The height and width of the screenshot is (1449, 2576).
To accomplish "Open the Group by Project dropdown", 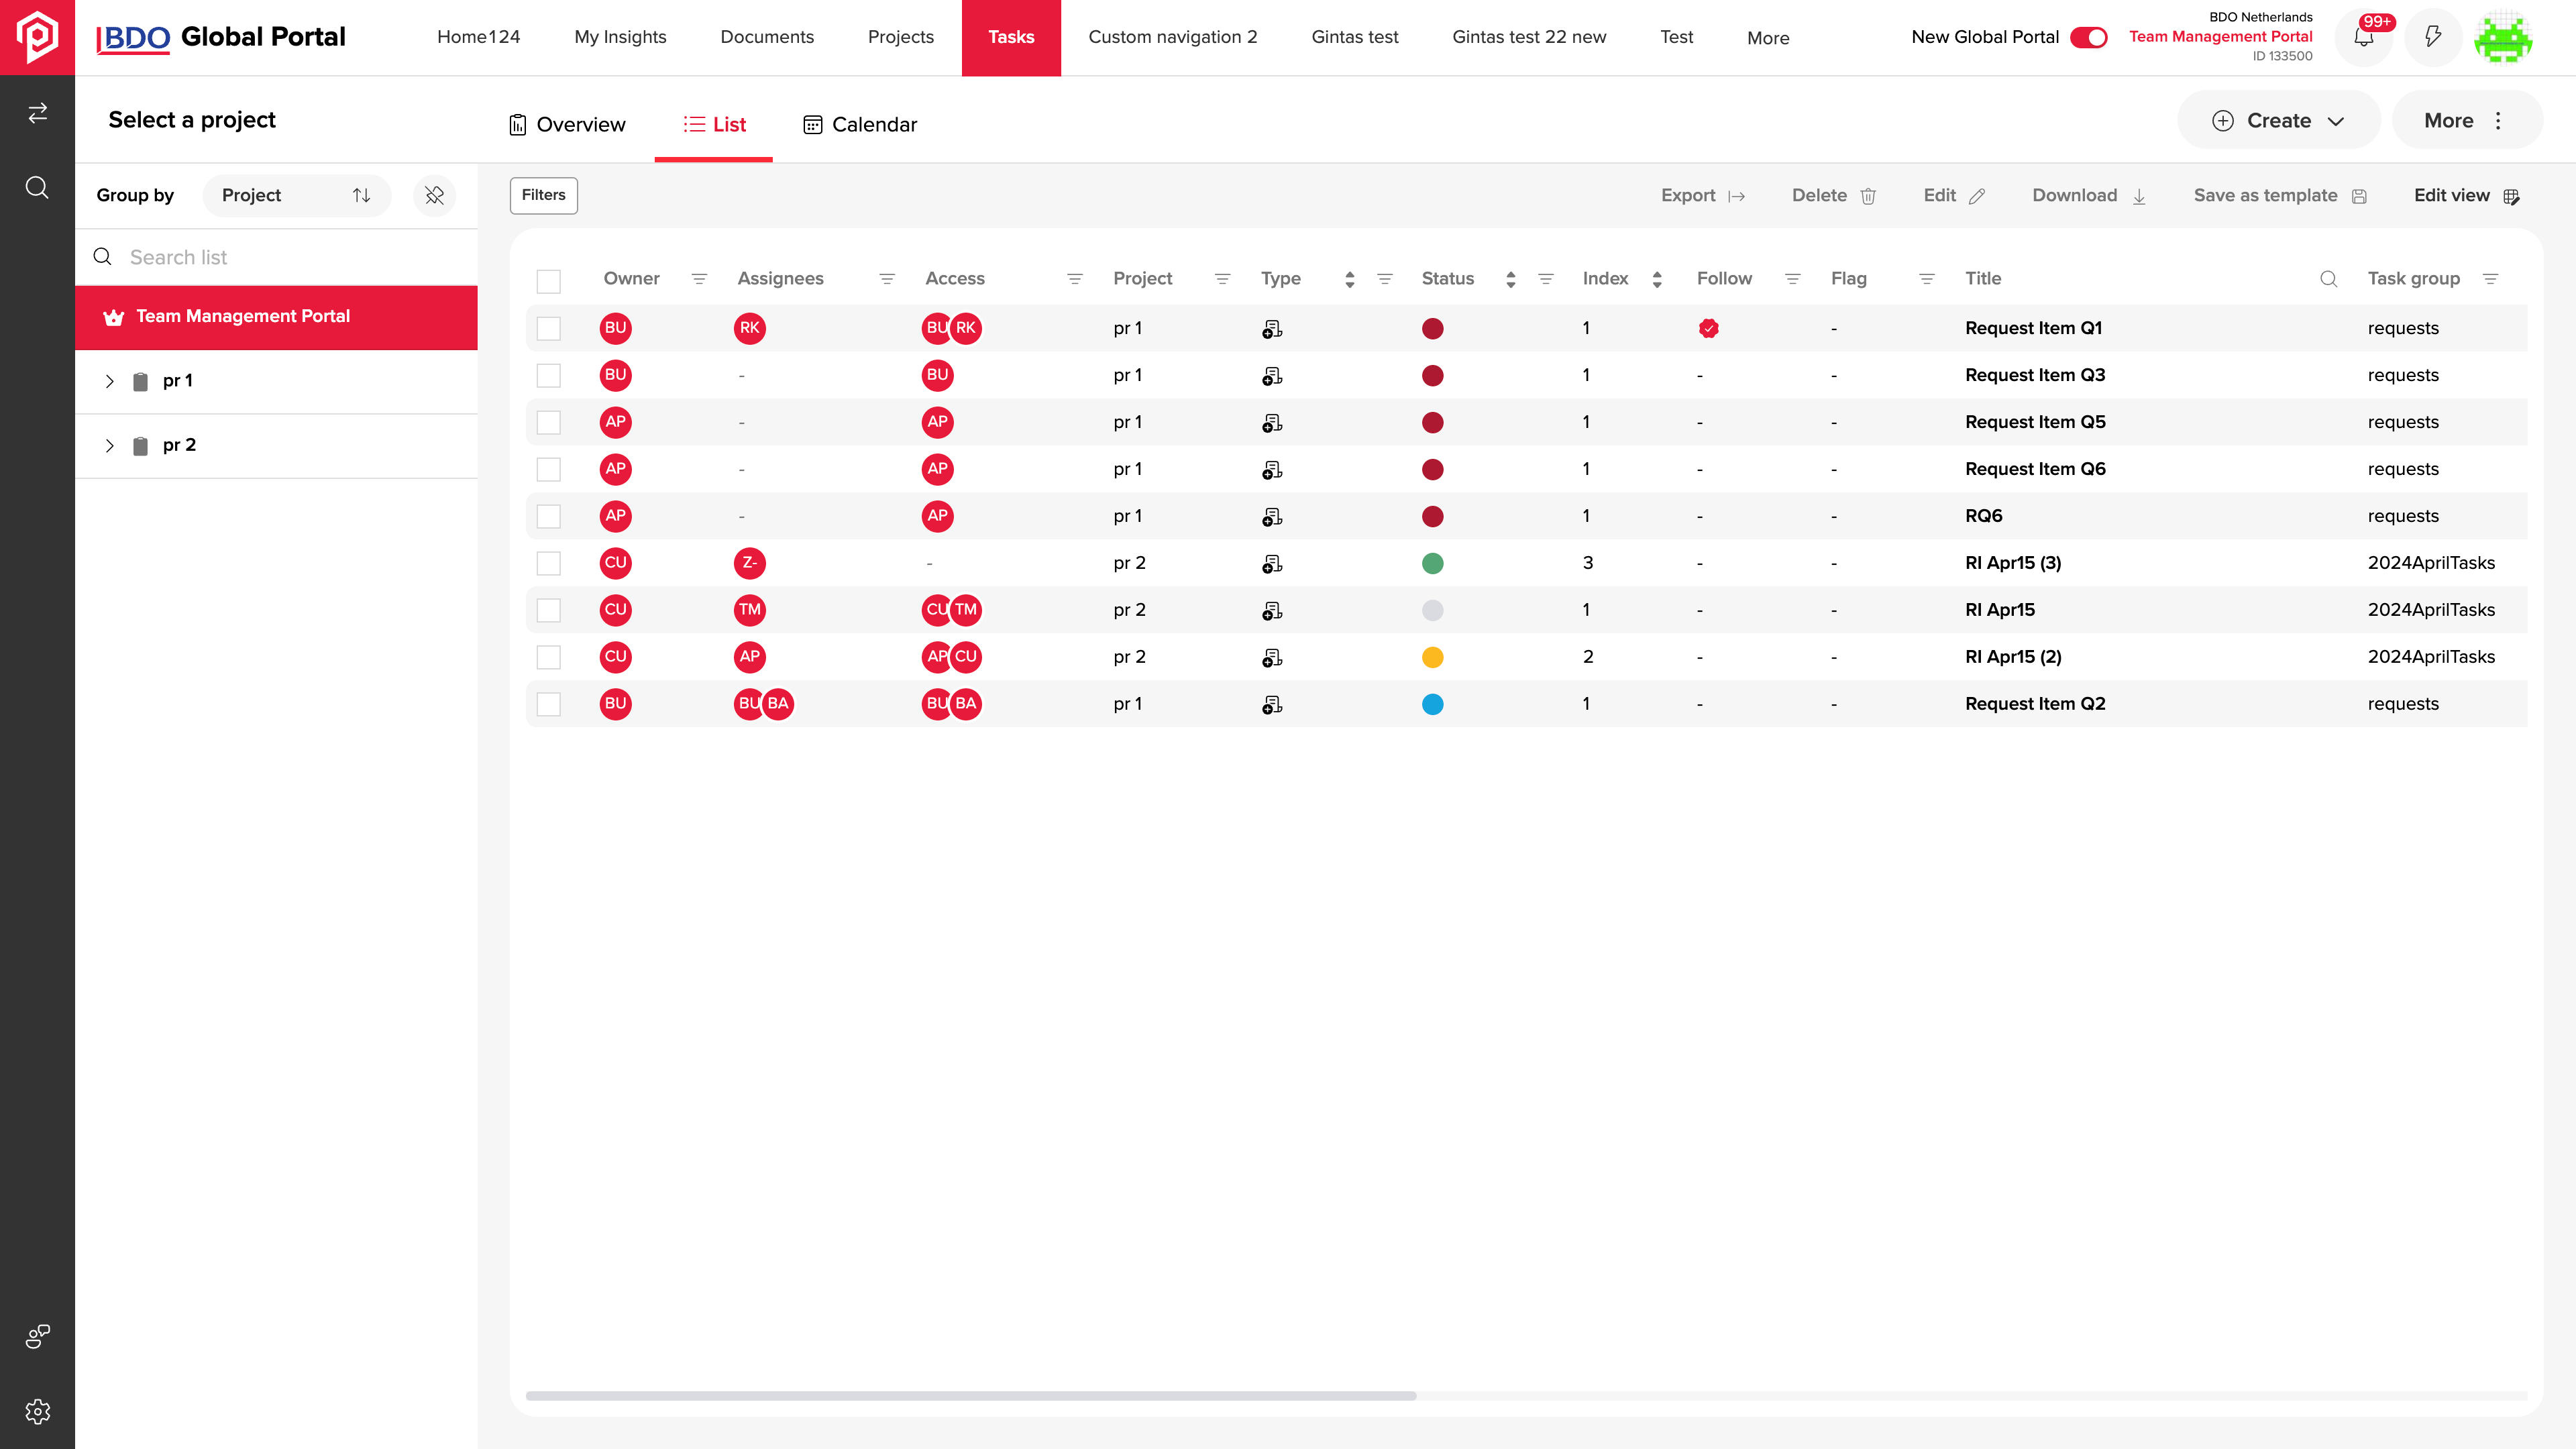I will (296, 195).
